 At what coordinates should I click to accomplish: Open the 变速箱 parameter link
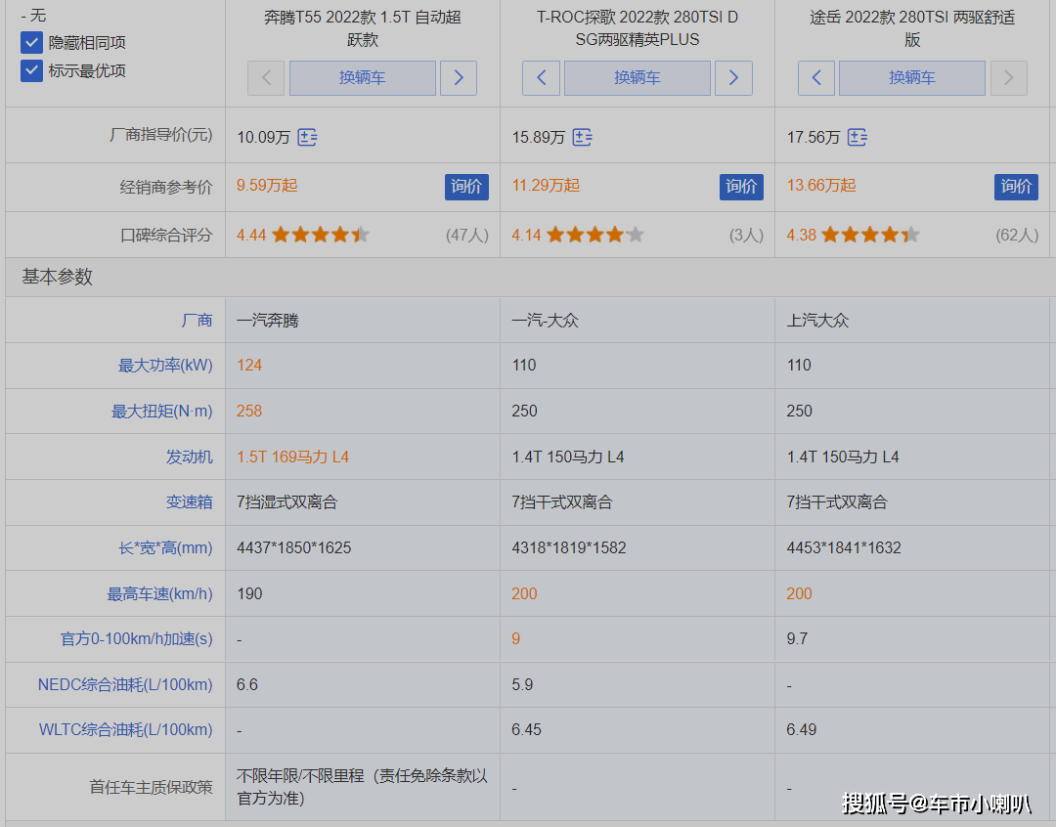190,501
